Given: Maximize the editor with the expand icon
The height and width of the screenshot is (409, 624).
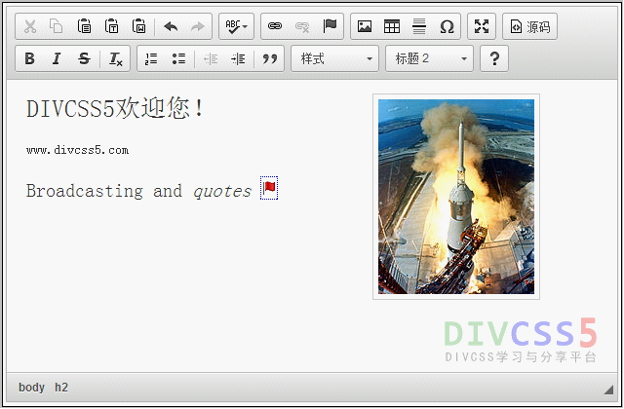Looking at the screenshot, I should pyautogui.click(x=482, y=26).
